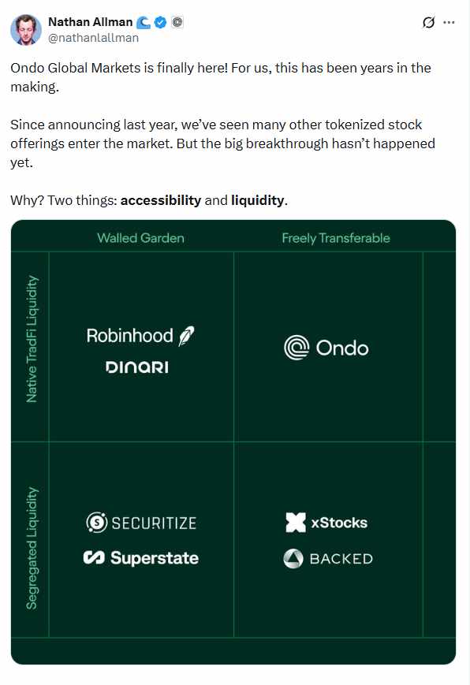Click the Robinhood feather logo
Screen dimensions: 470x685
187,336
